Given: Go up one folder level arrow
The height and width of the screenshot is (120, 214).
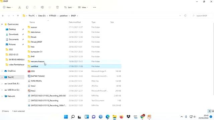Looking at the screenshot, I should [18, 16].
